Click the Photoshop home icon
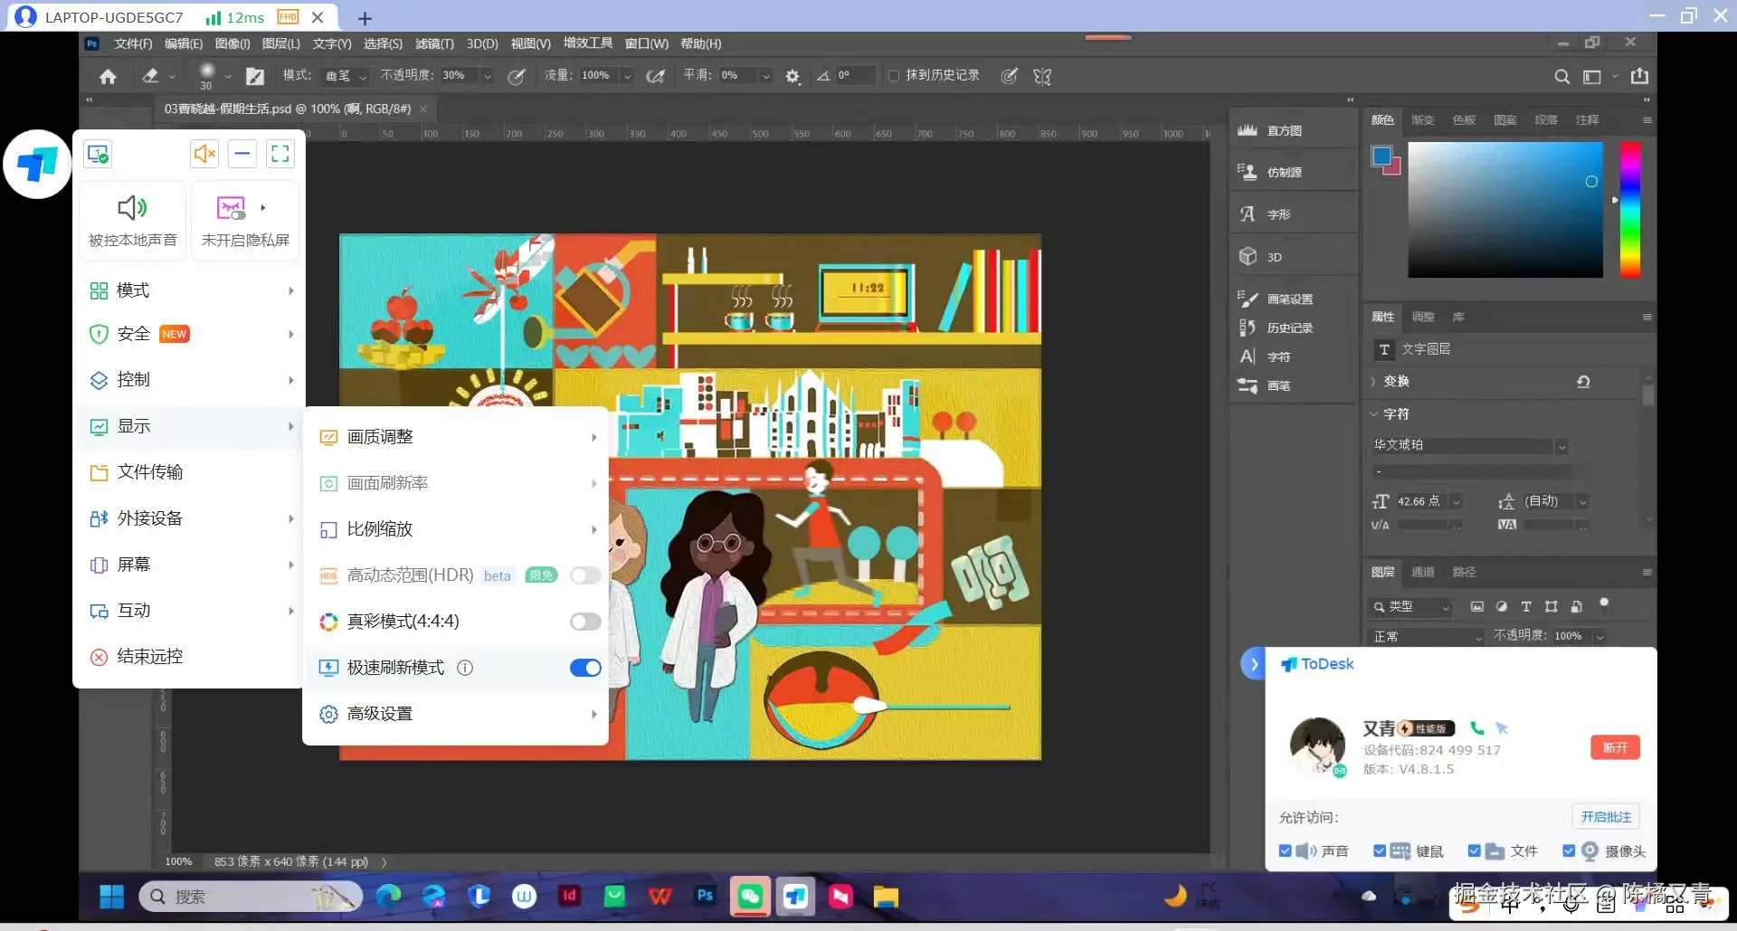Image resolution: width=1737 pixels, height=931 pixels. tap(108, 76)
